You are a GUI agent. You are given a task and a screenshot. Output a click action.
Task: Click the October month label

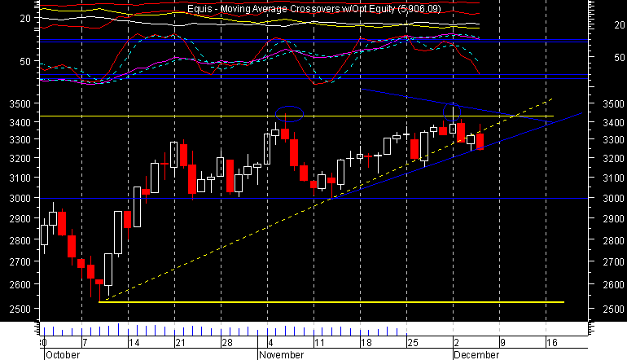[63, 355]
